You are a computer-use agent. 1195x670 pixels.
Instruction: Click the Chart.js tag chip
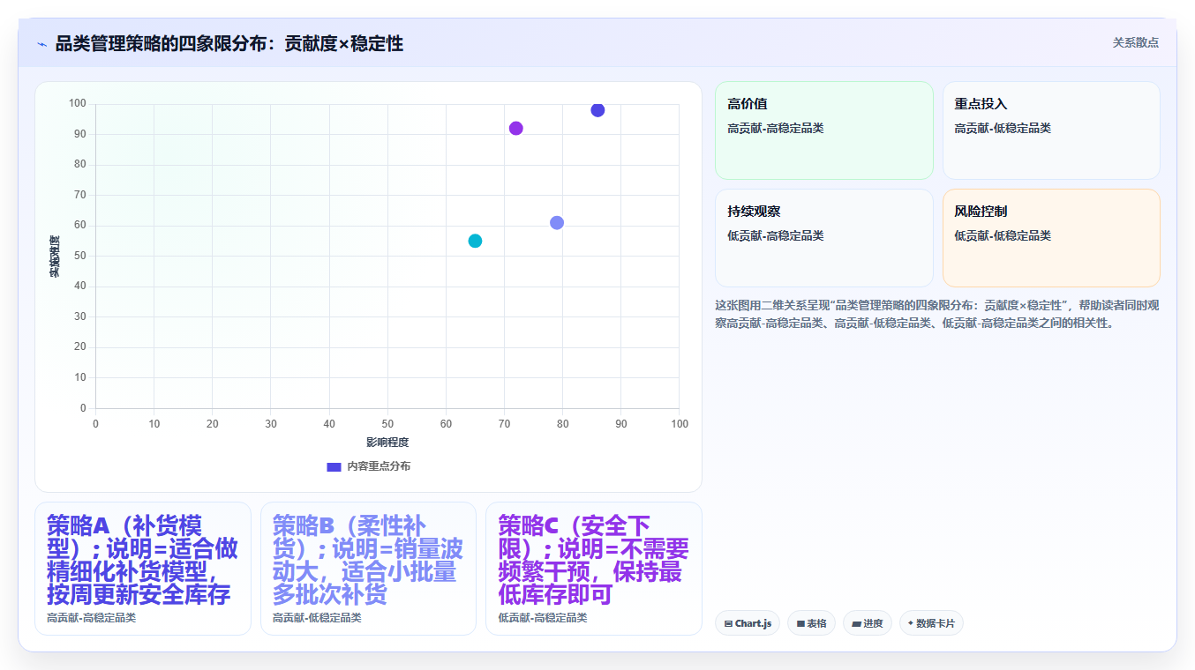click(748, 623)
